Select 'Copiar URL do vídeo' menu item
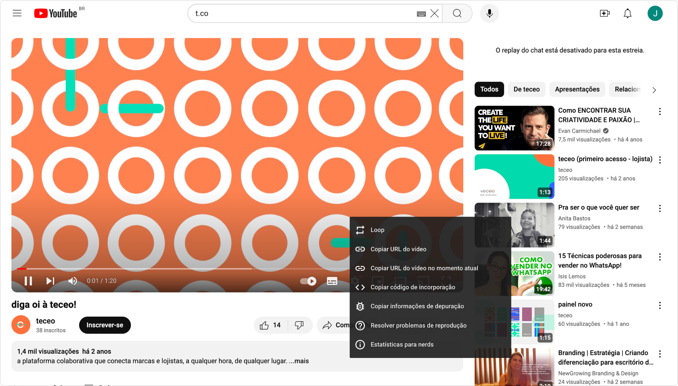This screenshot has width=678, height=386. (398, 249)
